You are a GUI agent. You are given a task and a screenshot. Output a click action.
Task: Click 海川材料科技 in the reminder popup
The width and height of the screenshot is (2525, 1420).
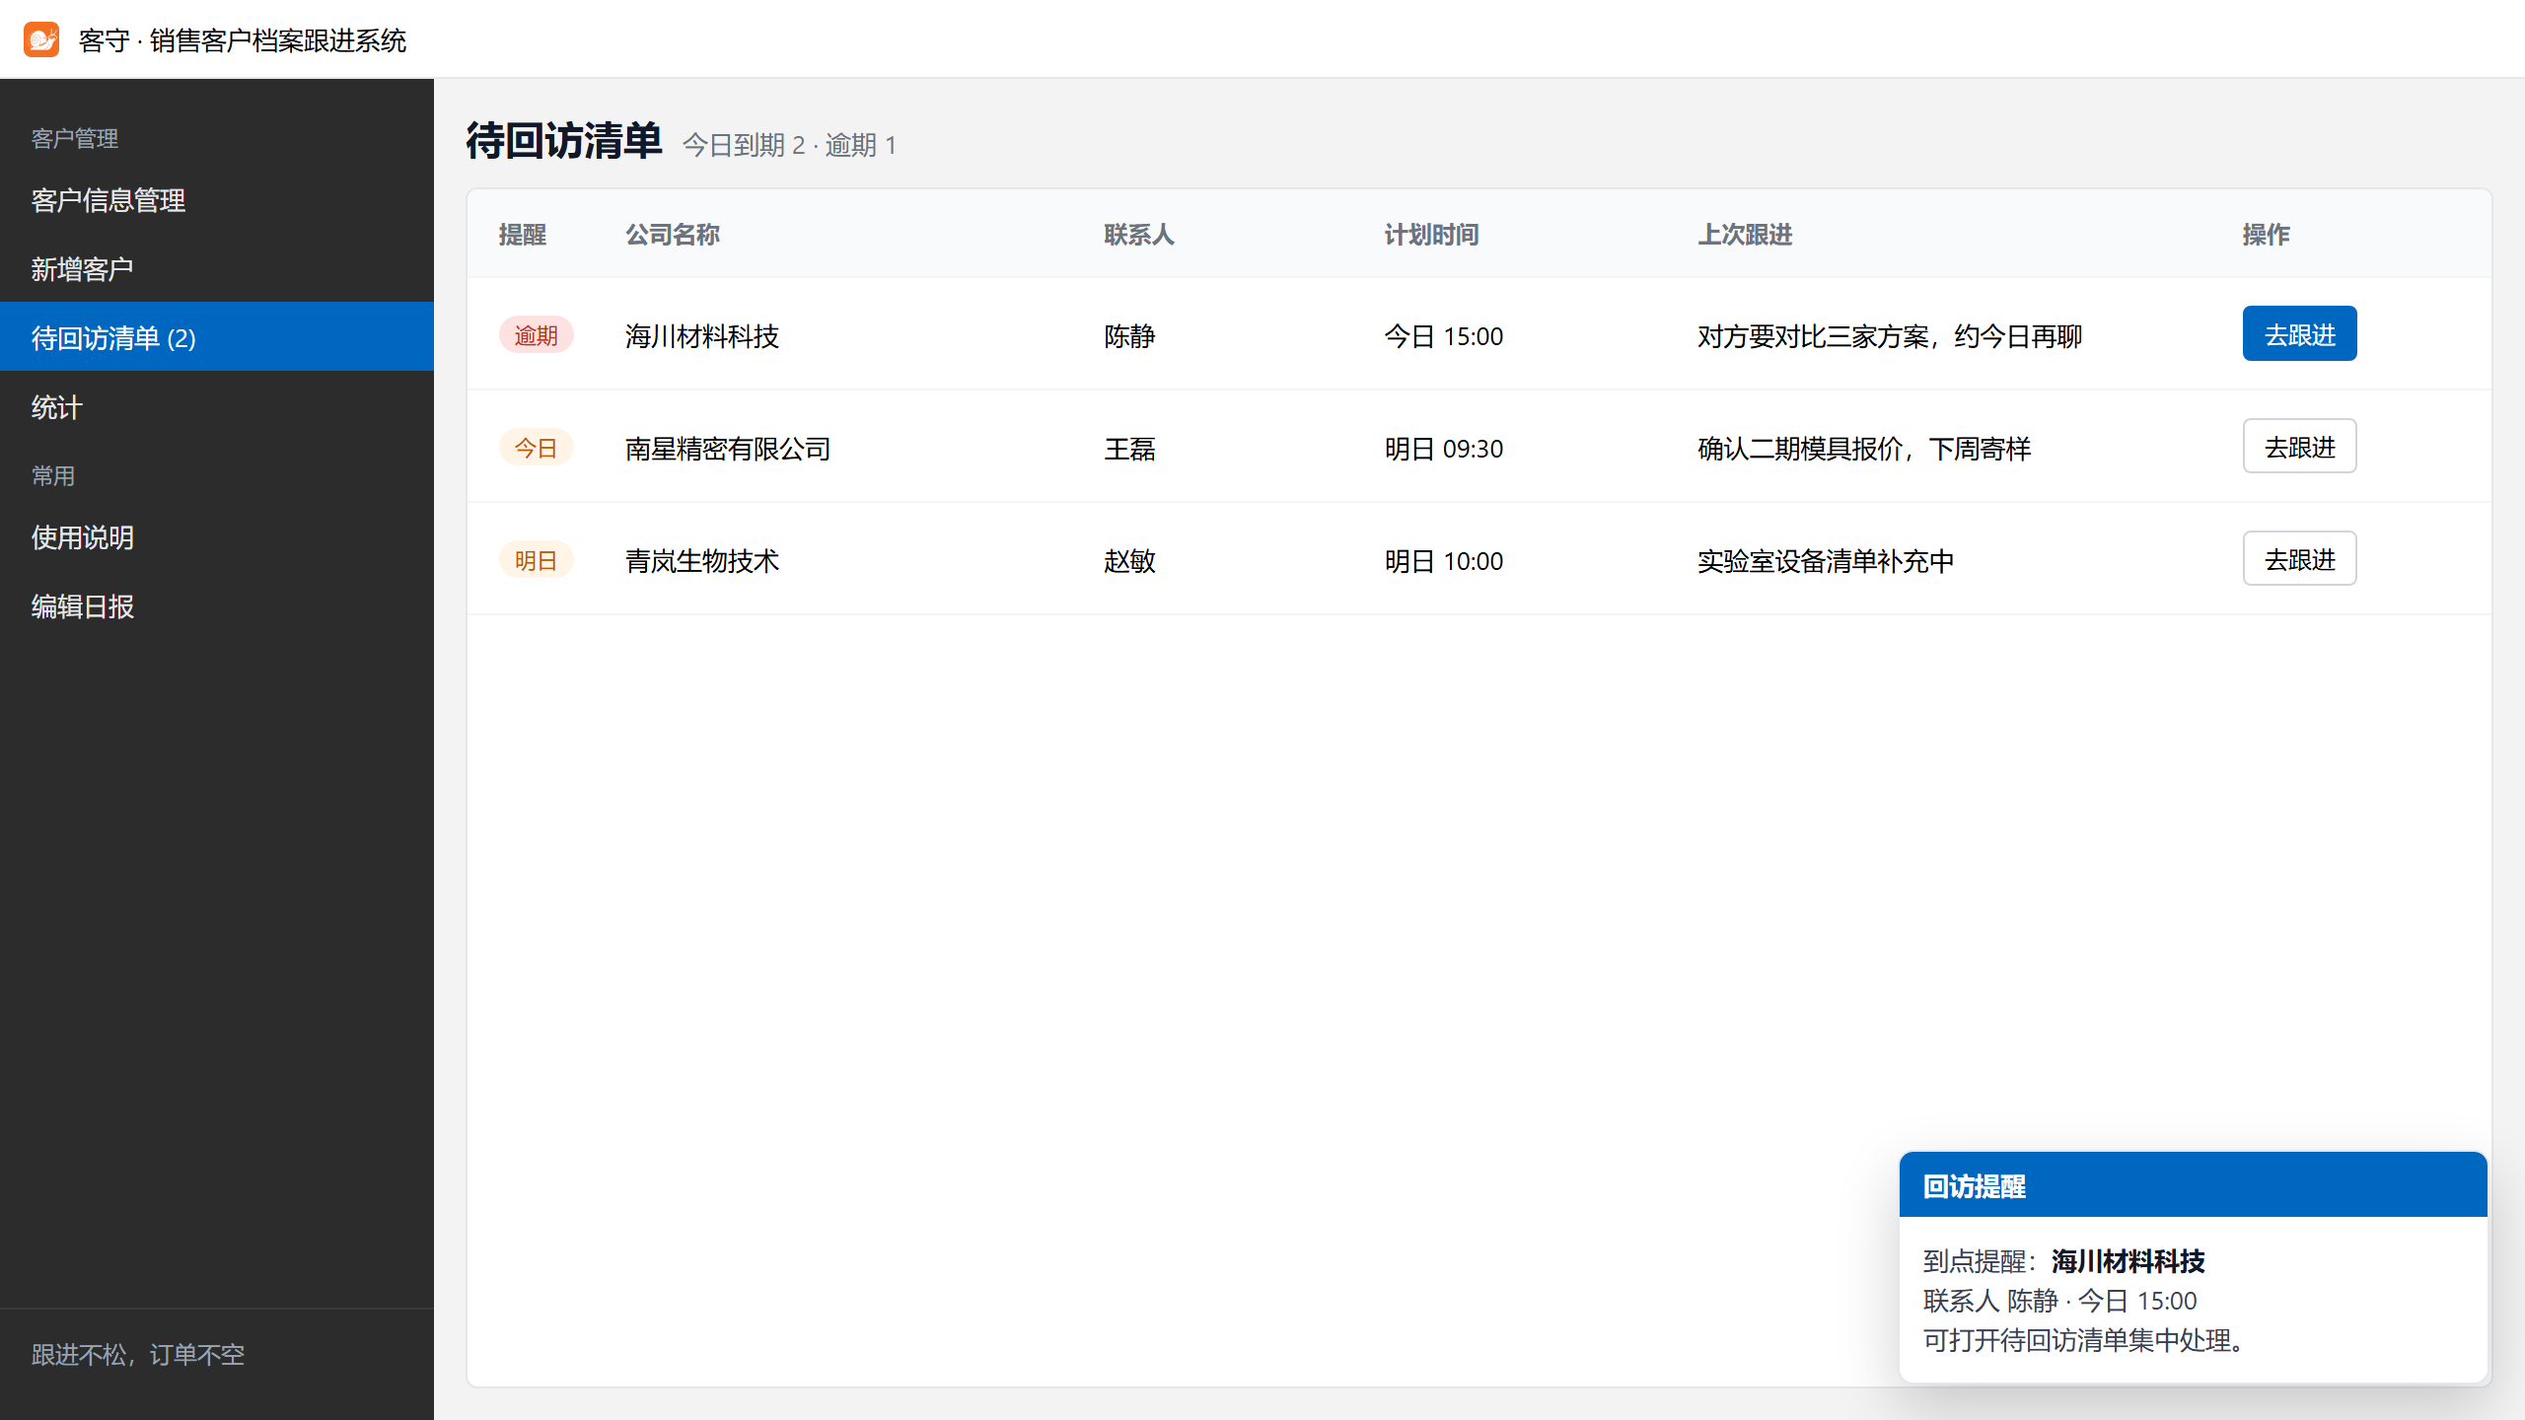2128,1261
